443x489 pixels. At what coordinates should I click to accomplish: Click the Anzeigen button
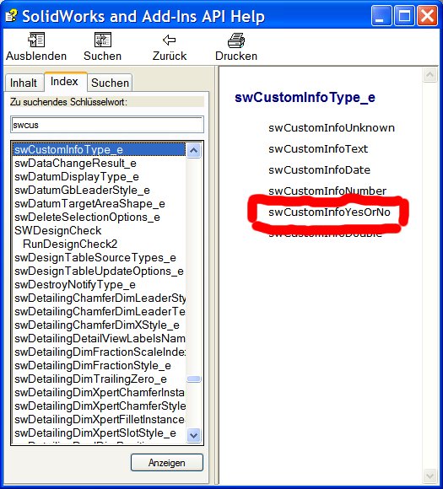tap(167, 463)
